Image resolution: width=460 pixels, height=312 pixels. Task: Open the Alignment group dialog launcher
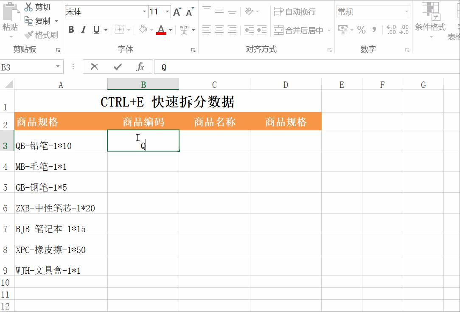pos(329,50)
